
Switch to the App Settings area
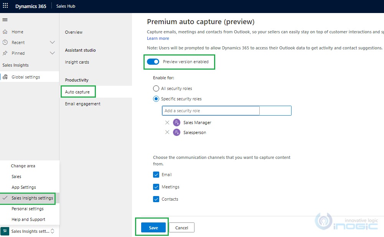(24, 187)
